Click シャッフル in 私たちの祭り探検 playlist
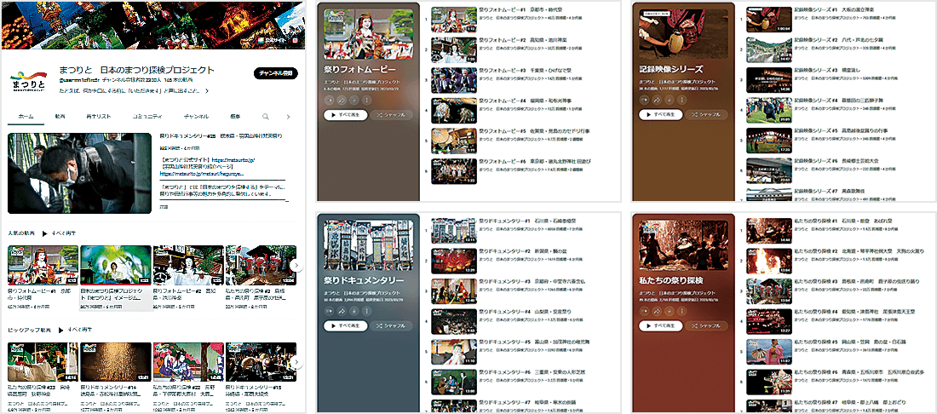Screen dimensions: 937x414 click(704, 326)
